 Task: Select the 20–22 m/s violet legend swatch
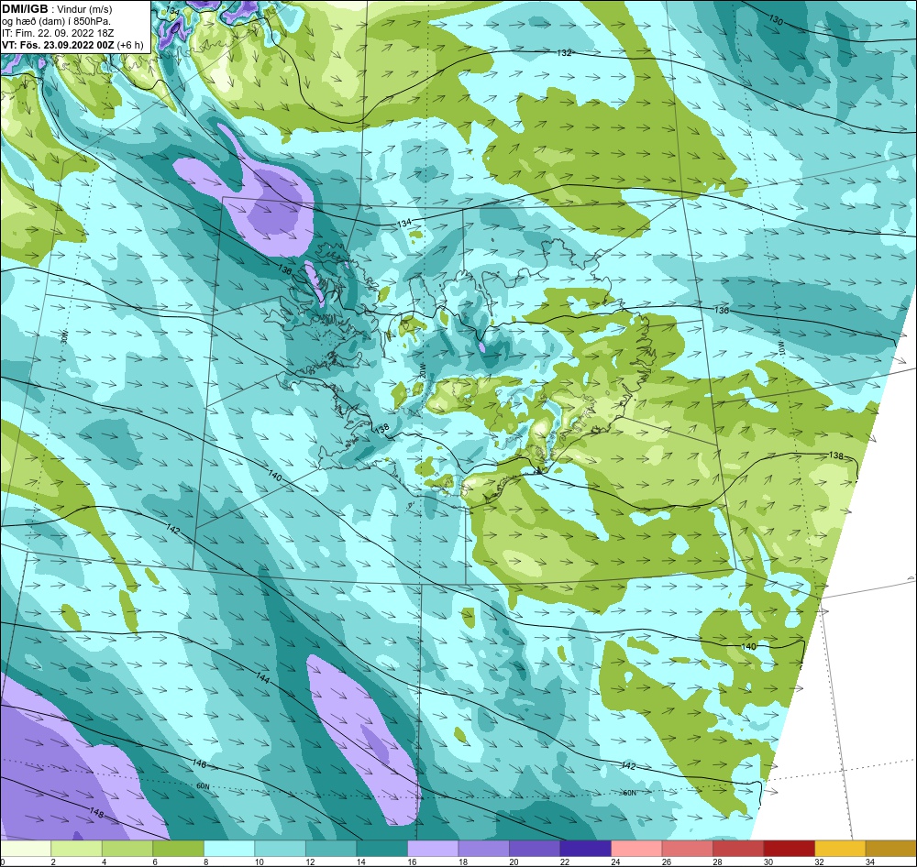pyautogui.click(x=535, y=849)
